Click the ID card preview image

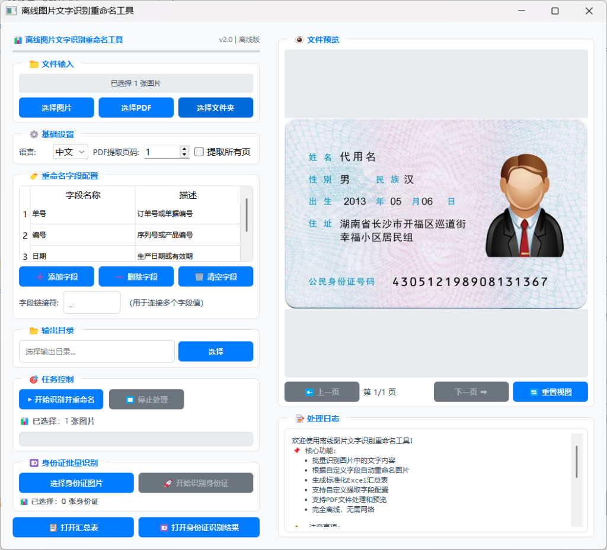pos(436,213)
